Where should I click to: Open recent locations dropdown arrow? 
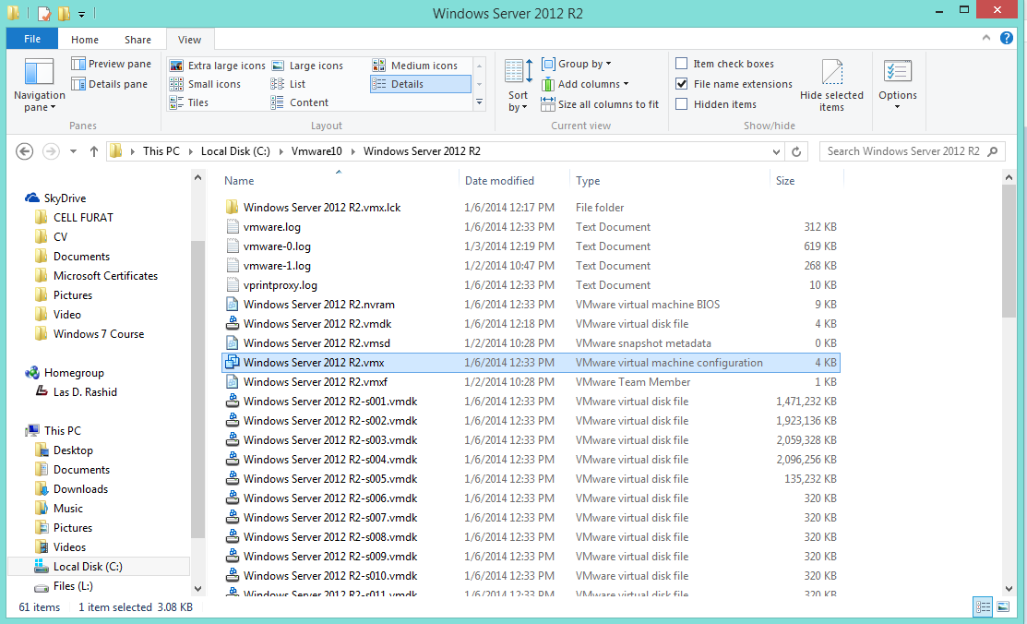click(74, 151)
